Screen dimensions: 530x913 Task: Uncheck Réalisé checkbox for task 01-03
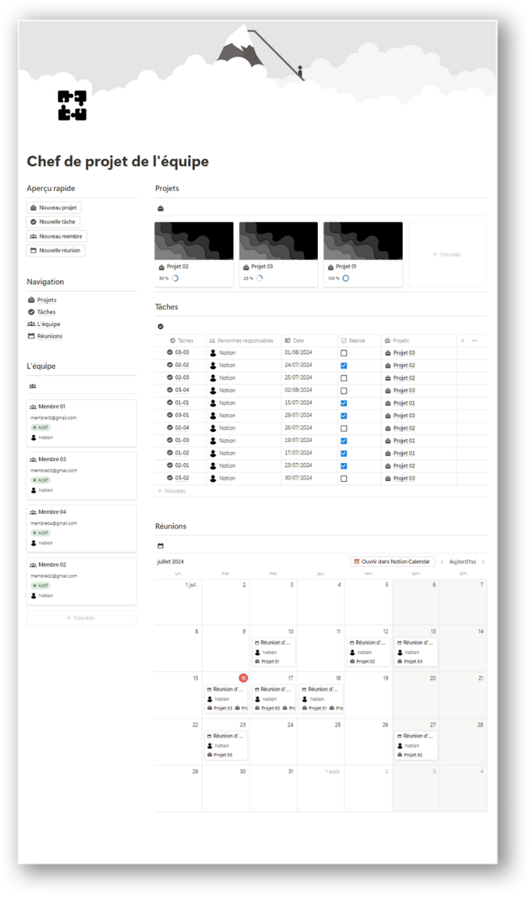344,441
